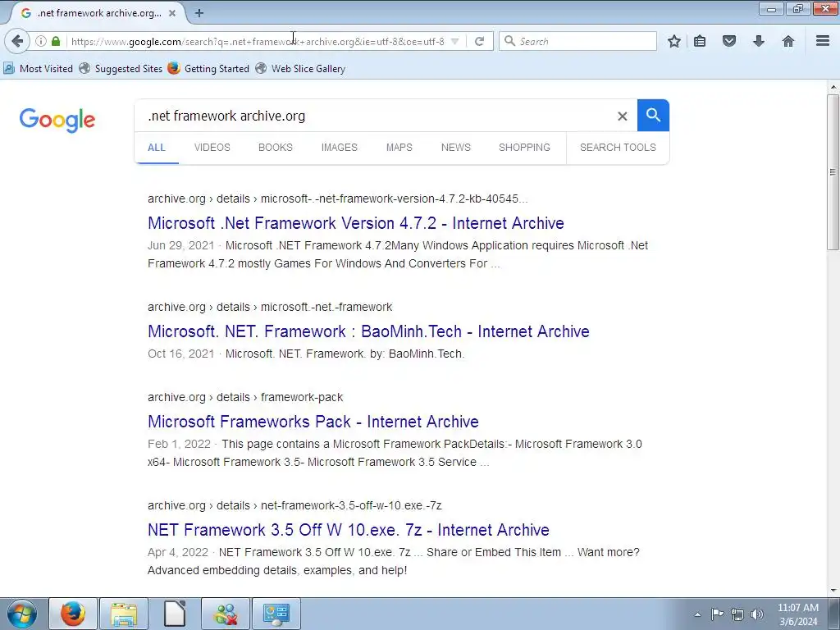Select the ALL results tab
The height and width of the screenshot is (630, 840).
(157, 148)
